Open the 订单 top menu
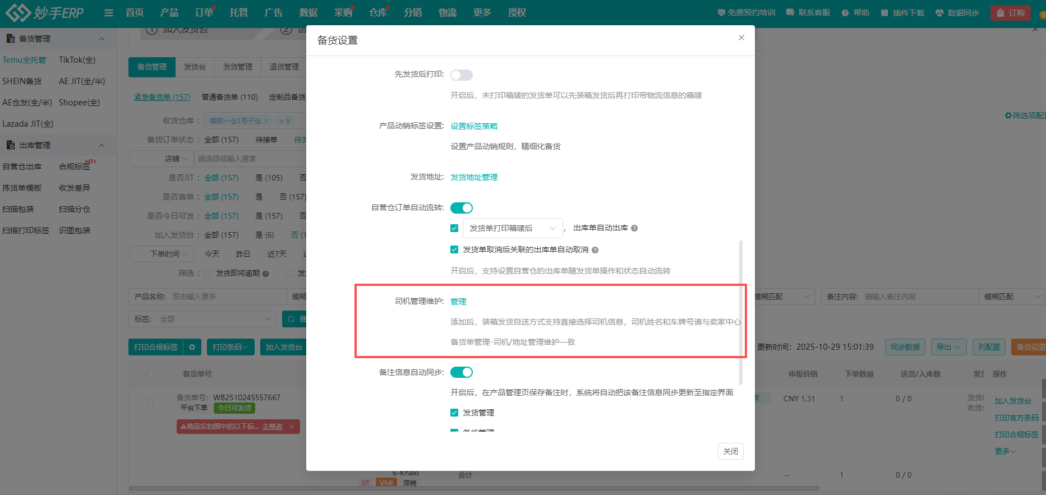Viewport: 1046px width, 495px height. click(204, 12)
